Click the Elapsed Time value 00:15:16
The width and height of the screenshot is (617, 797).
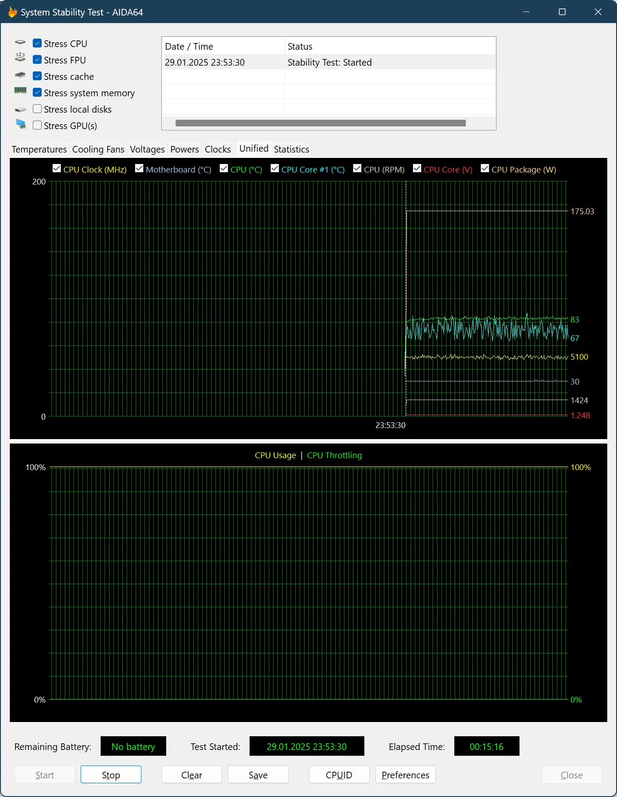[x=487, y=746]
